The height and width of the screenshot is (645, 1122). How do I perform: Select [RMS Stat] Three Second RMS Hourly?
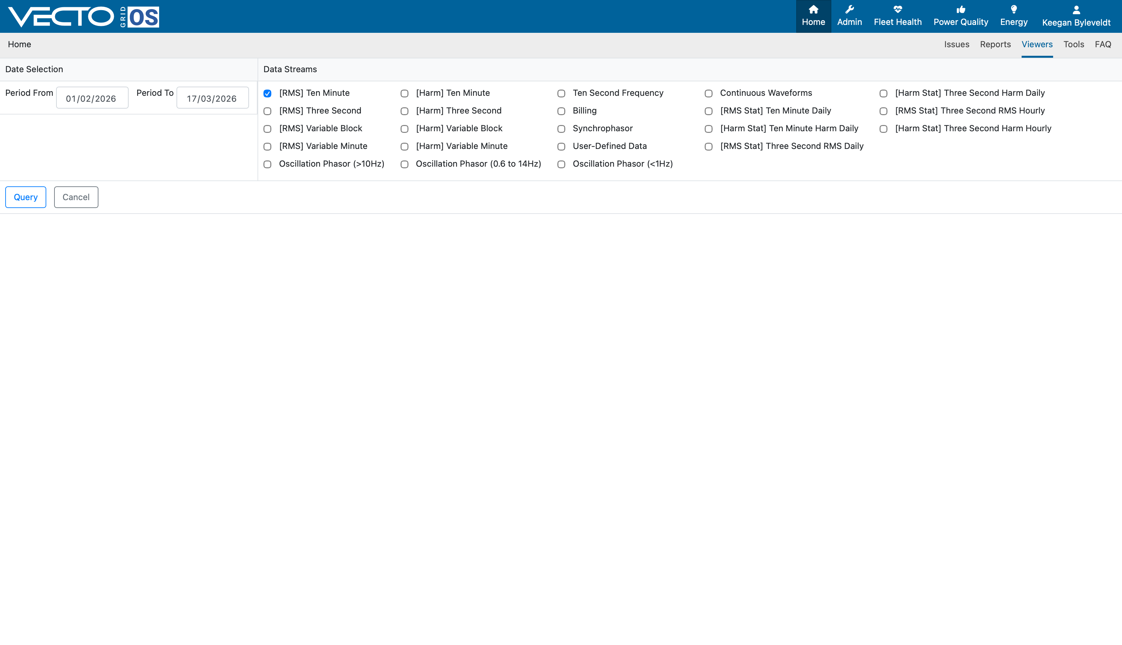coord(883,111)
